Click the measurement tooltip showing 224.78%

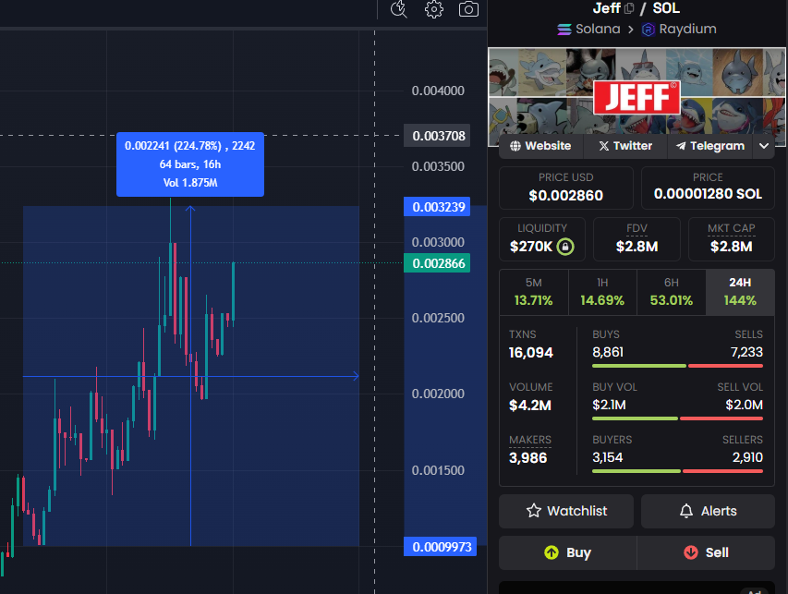[190, 164]
